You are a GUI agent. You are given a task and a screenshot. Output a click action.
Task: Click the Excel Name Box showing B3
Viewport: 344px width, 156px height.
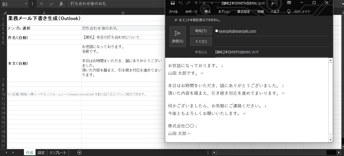click(x=12, y=4)
